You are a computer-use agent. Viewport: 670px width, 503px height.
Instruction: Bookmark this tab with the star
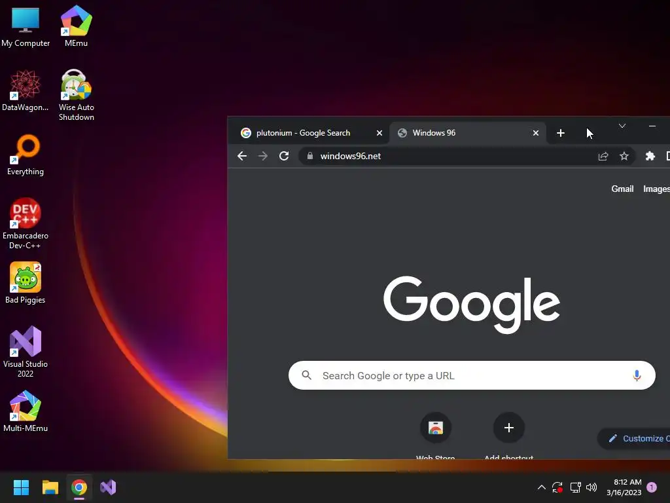pos(624,156)
